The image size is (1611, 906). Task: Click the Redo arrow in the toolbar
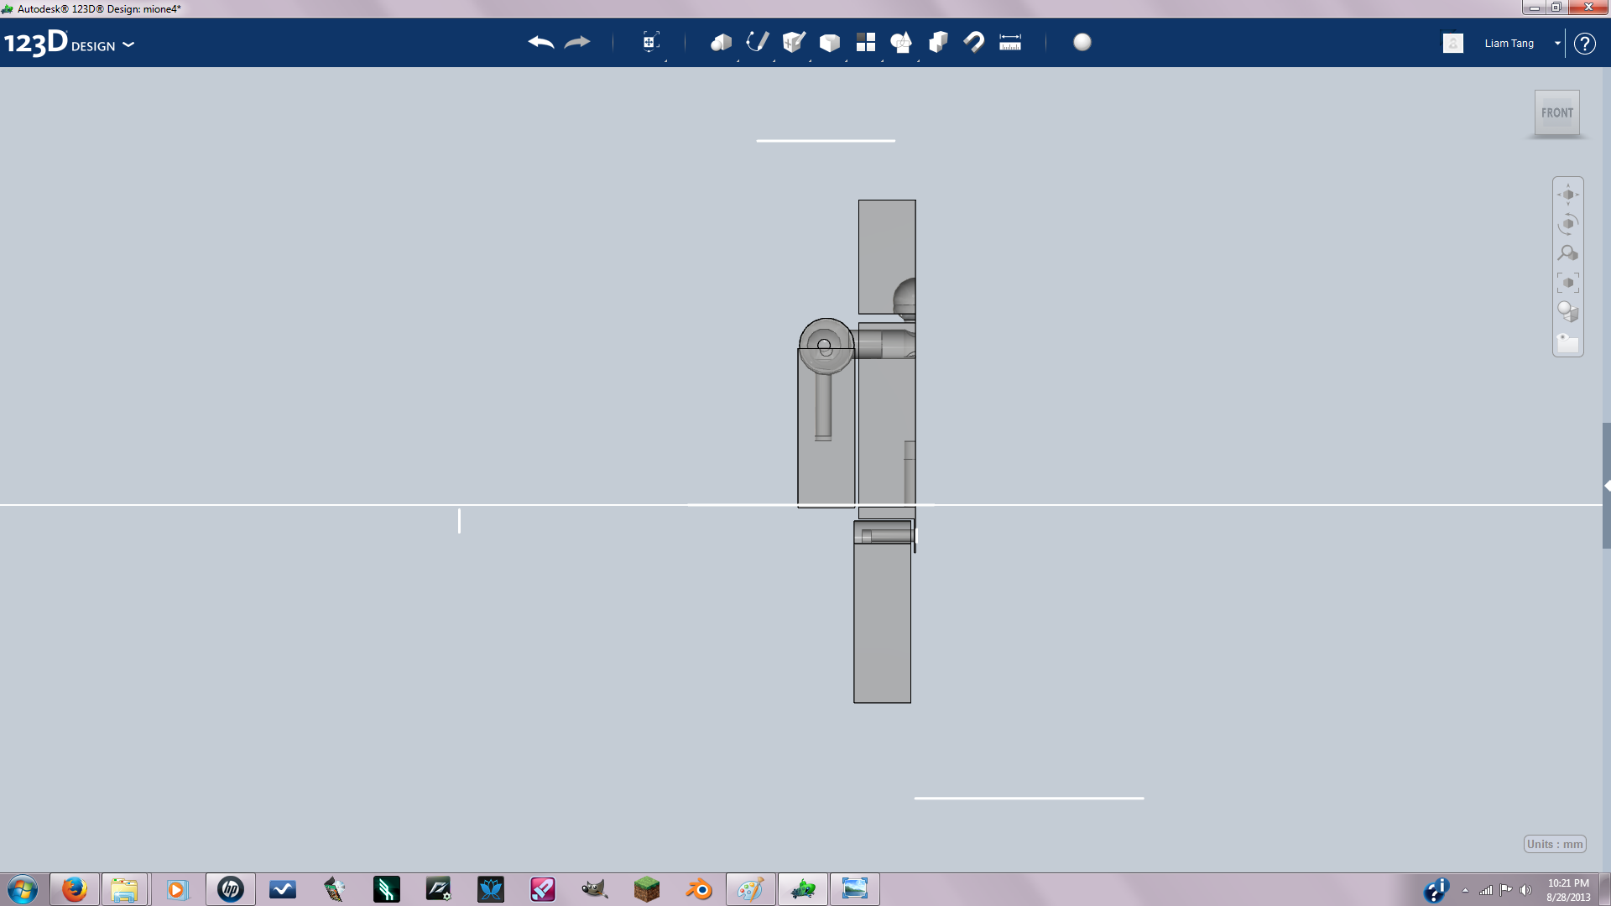point(577,42)
